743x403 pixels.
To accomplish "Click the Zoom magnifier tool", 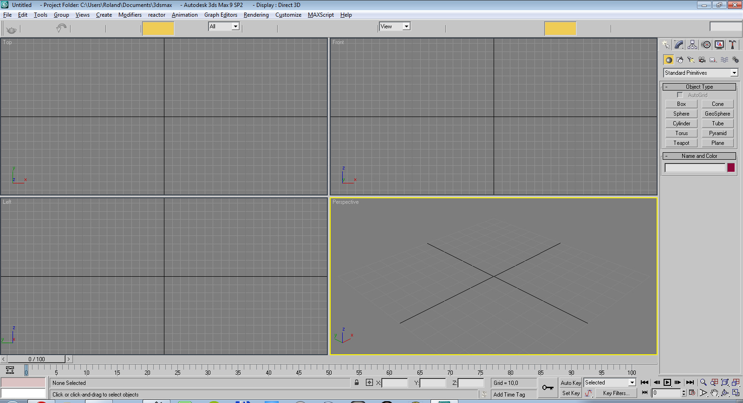I will click(703, 383).
